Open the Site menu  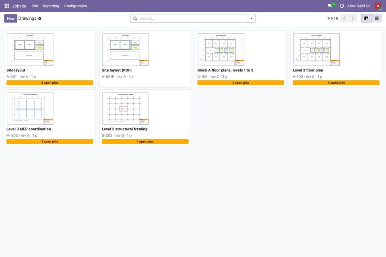click(x=35, y=6)
